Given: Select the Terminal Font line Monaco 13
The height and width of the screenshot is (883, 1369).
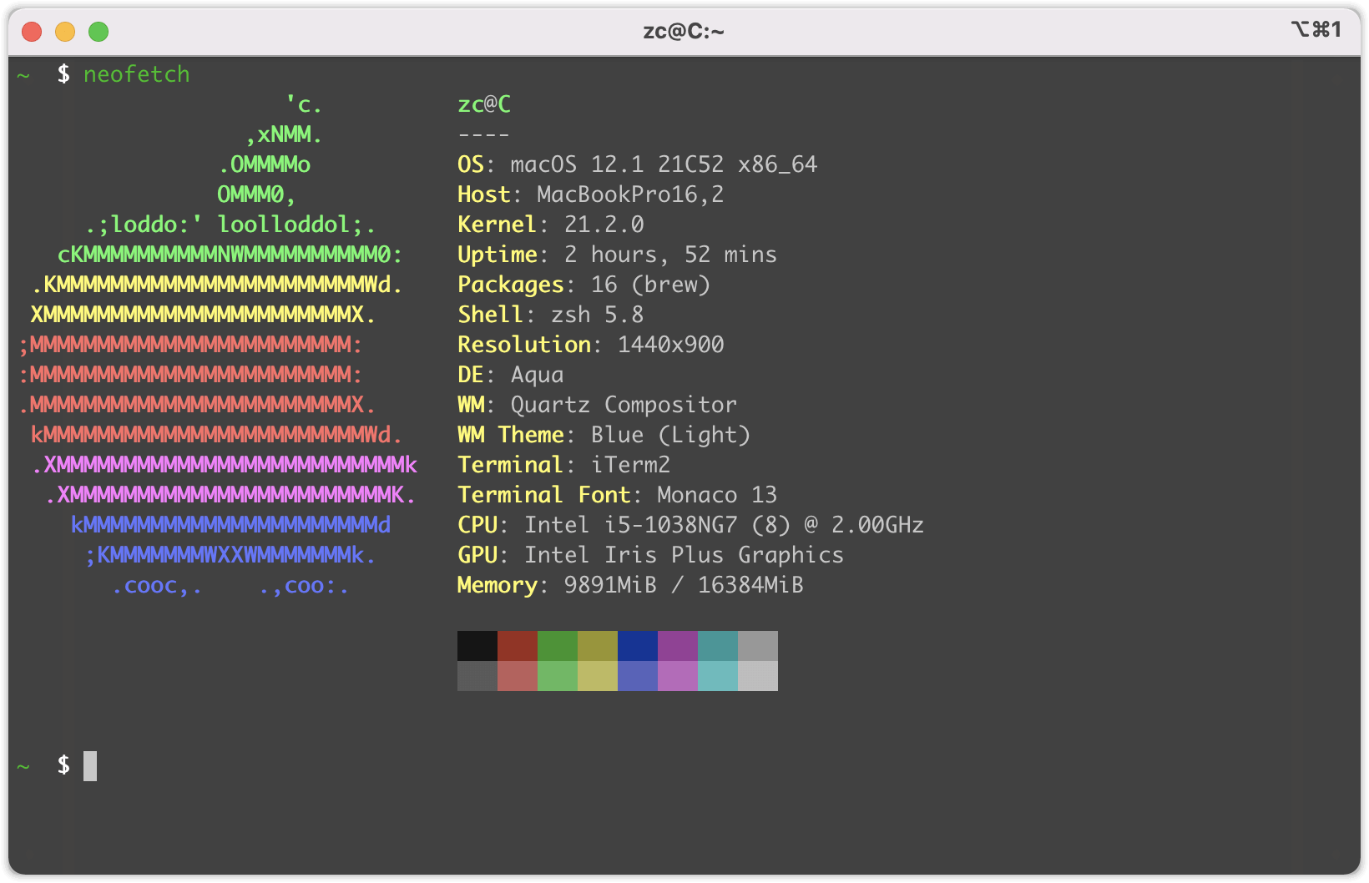Looking at the screenshot, I should point(618,495).
